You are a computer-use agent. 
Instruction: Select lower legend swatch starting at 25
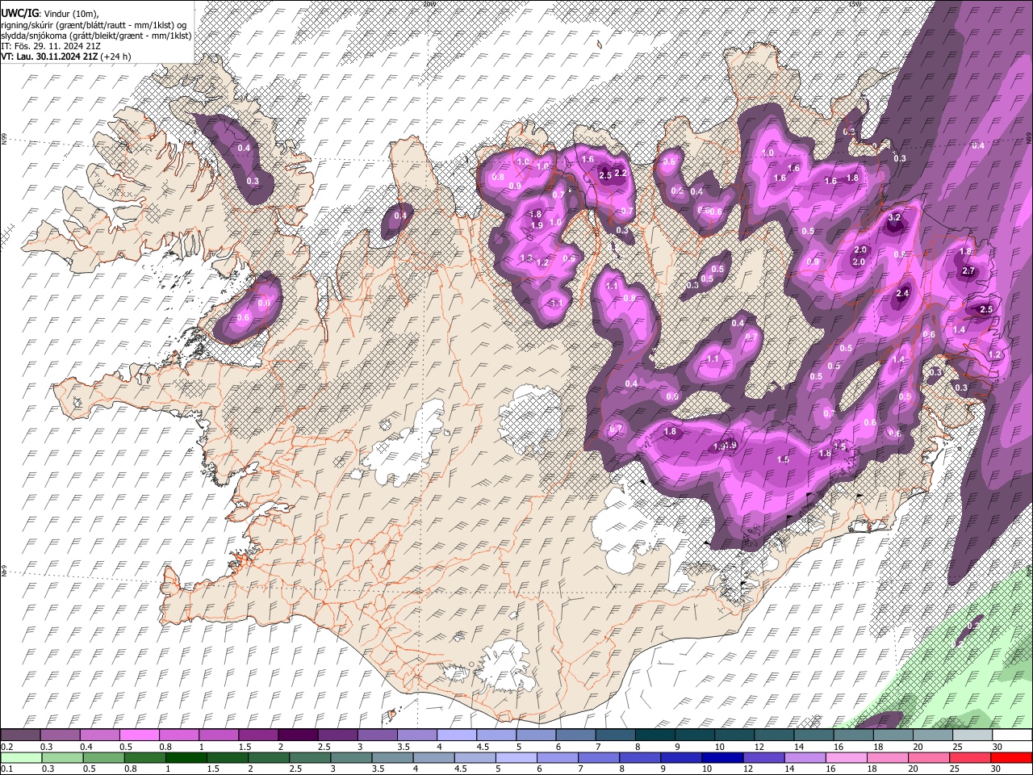[x=968, y=757]
